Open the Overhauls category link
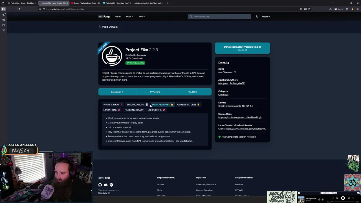361x203 pixels. tap(223, 95)
